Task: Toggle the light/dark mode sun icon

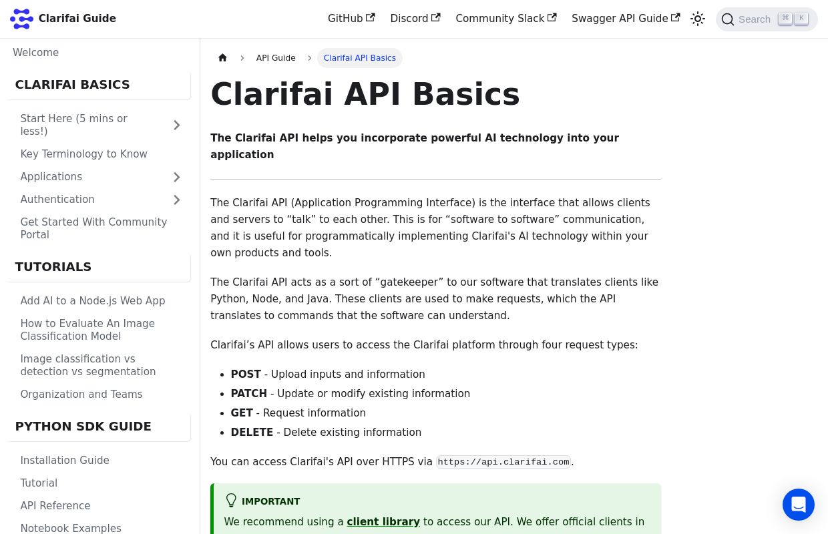Action: click(698, 19)
